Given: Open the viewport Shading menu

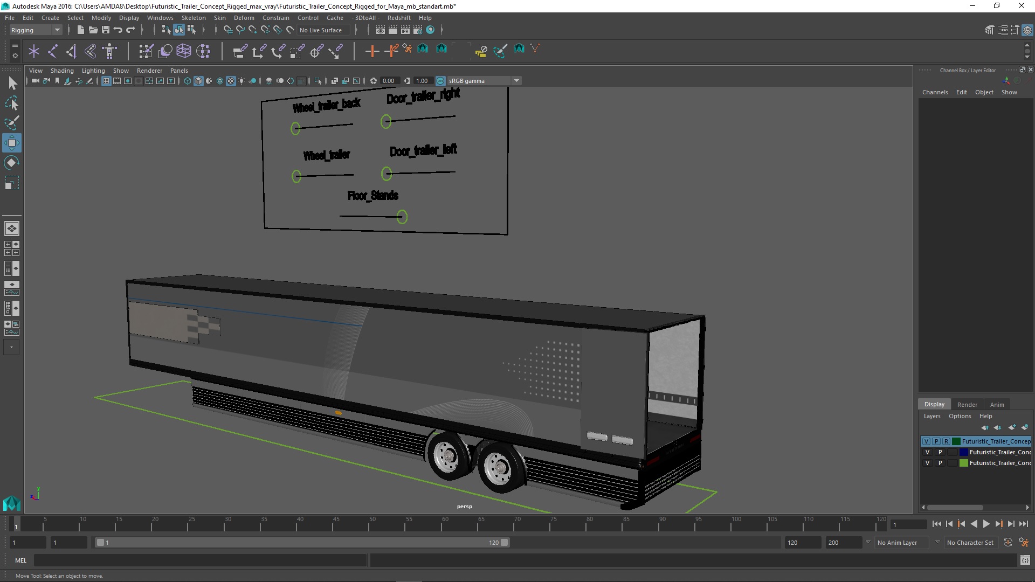Looking at the screenshot, I should (62, 71).
